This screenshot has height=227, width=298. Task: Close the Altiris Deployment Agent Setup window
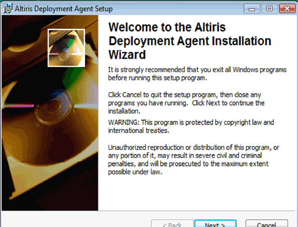(x=287, y=8)
